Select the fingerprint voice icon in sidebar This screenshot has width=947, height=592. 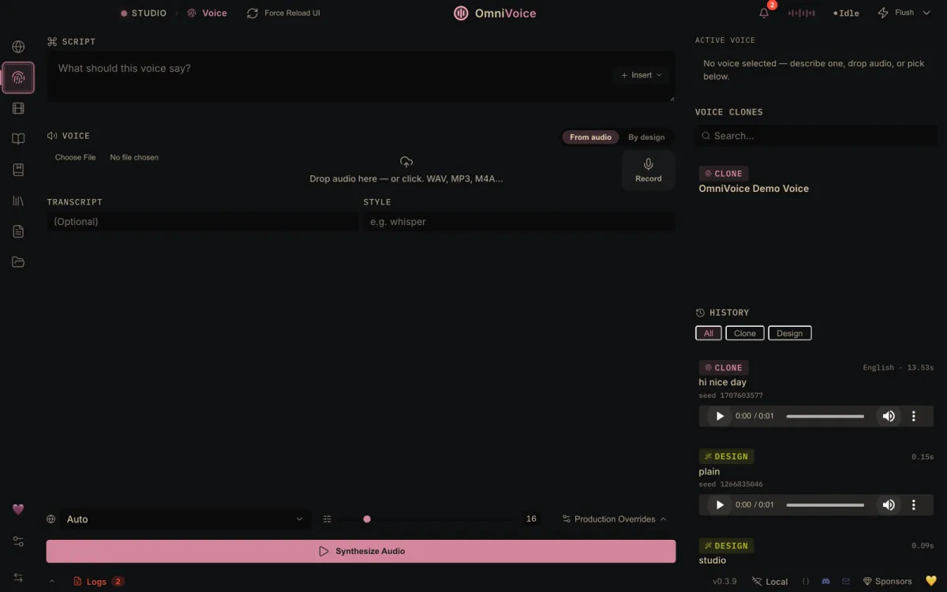(18, 77)
